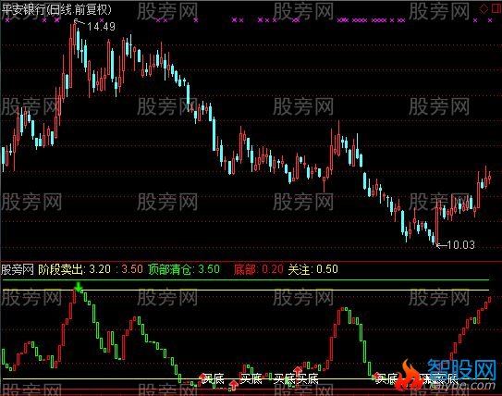Click the 平安银行(日线,前复权) chart title
Image resolution: width=502 pixels, height=396 pixels.
point(56,9)
